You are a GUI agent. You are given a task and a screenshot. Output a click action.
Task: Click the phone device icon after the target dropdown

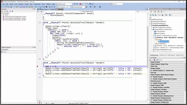tap(86, 7)
